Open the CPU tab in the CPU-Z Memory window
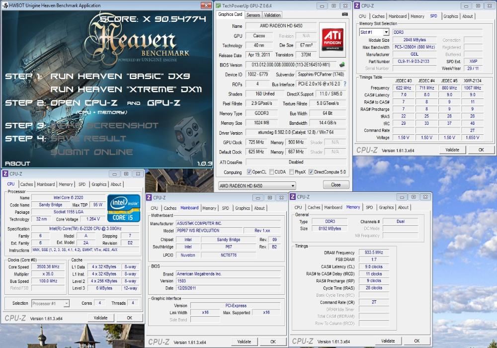This screenshot has height=348, width=497. (298, 207)
